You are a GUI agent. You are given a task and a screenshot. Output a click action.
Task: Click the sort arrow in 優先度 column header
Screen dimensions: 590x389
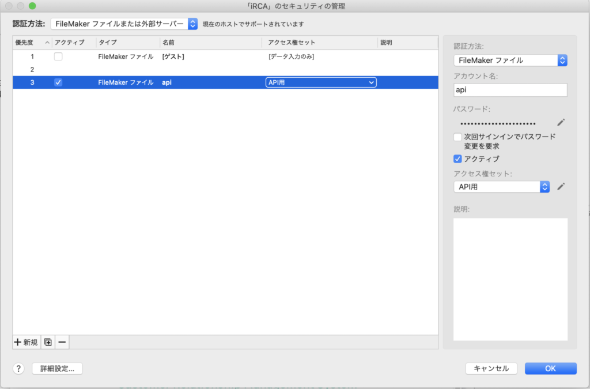pyautogui.click(x=47, y=43)
